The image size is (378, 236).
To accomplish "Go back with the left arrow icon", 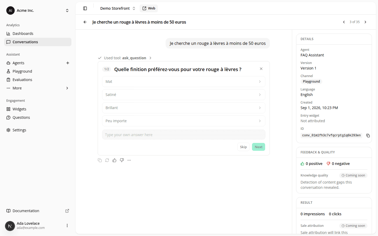I will coord(85,22).
